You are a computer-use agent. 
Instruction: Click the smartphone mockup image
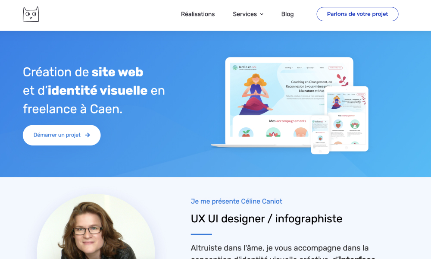320,135
